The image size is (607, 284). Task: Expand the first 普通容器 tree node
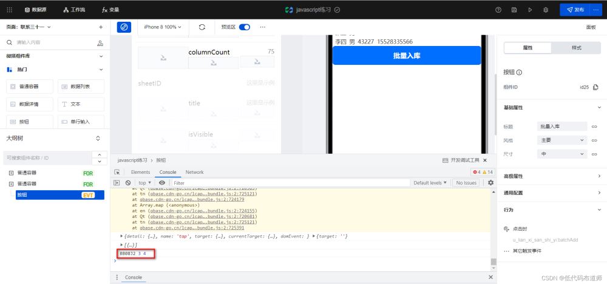click(11, 173)
